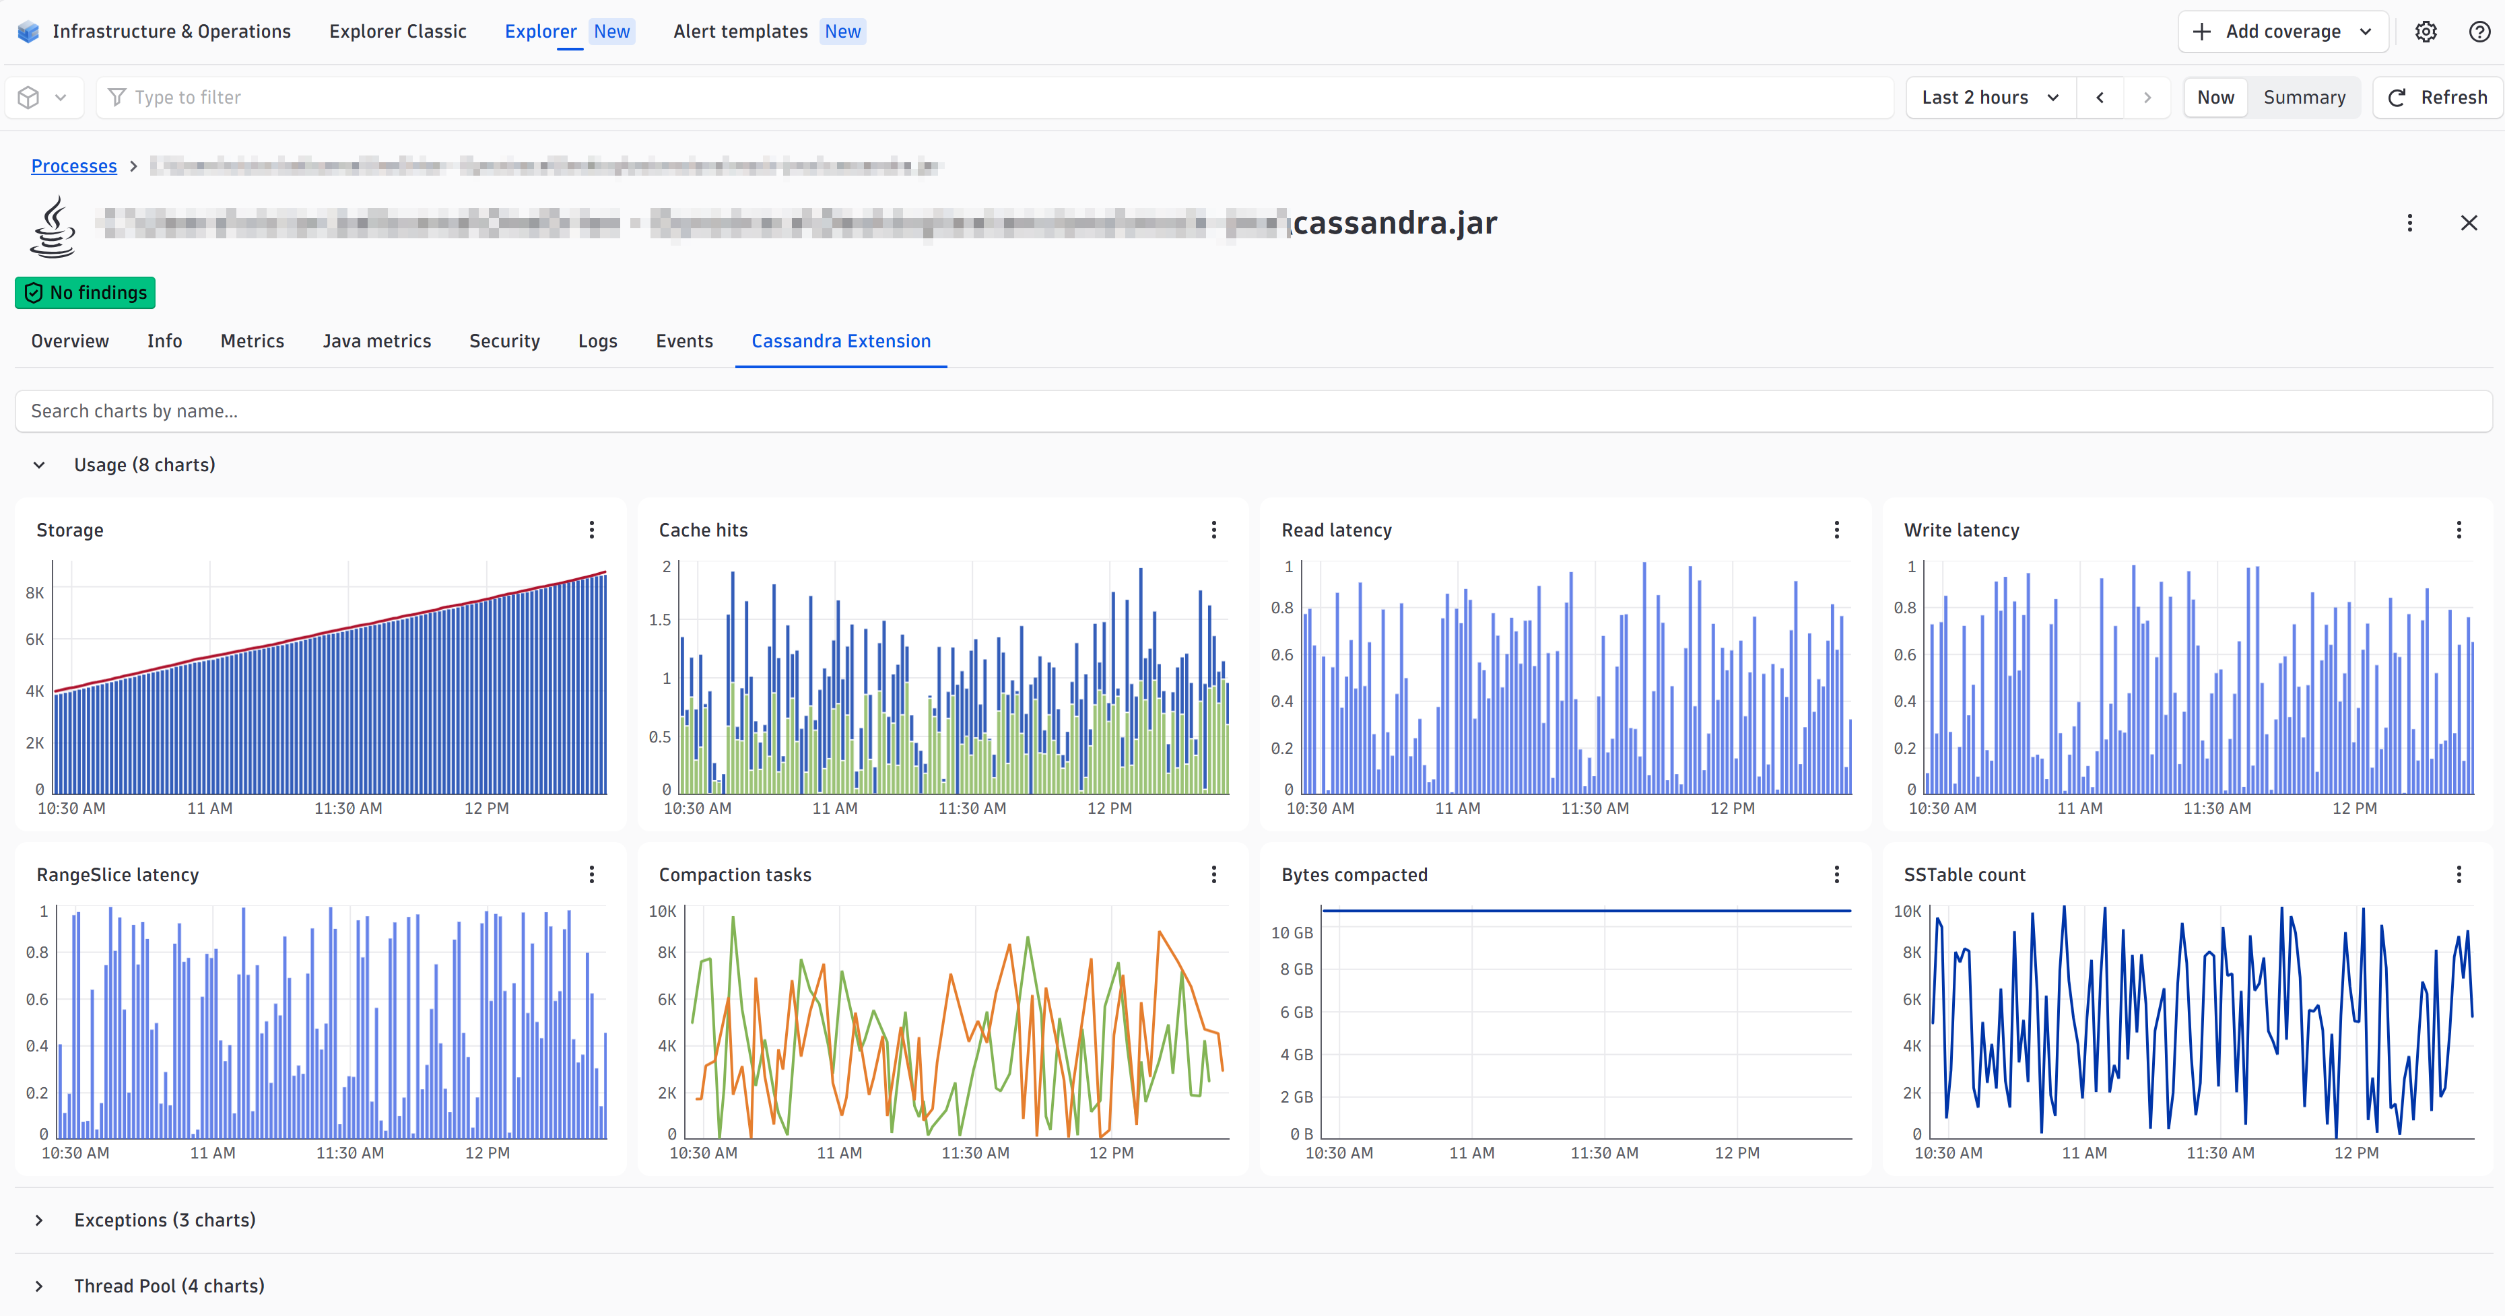
Task: Open process details more-actions menu
Action: click(x=2409, y=223)
